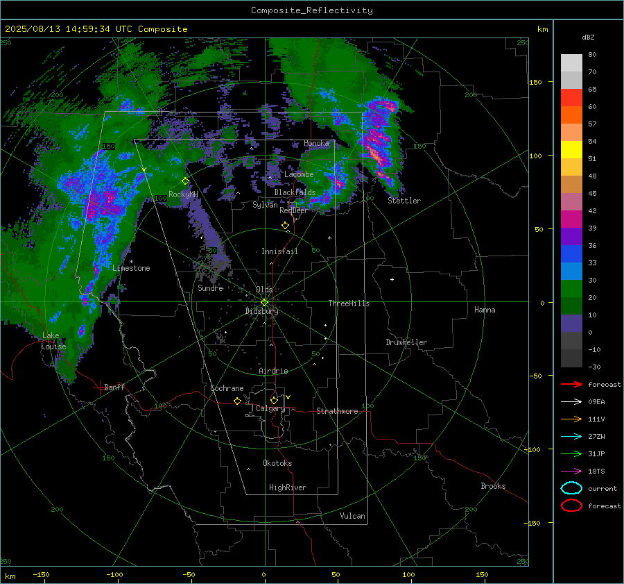624x584 pixels.
Task: Click the cyan 'current' ellipse icon
Action: click(x=571, y=488)
